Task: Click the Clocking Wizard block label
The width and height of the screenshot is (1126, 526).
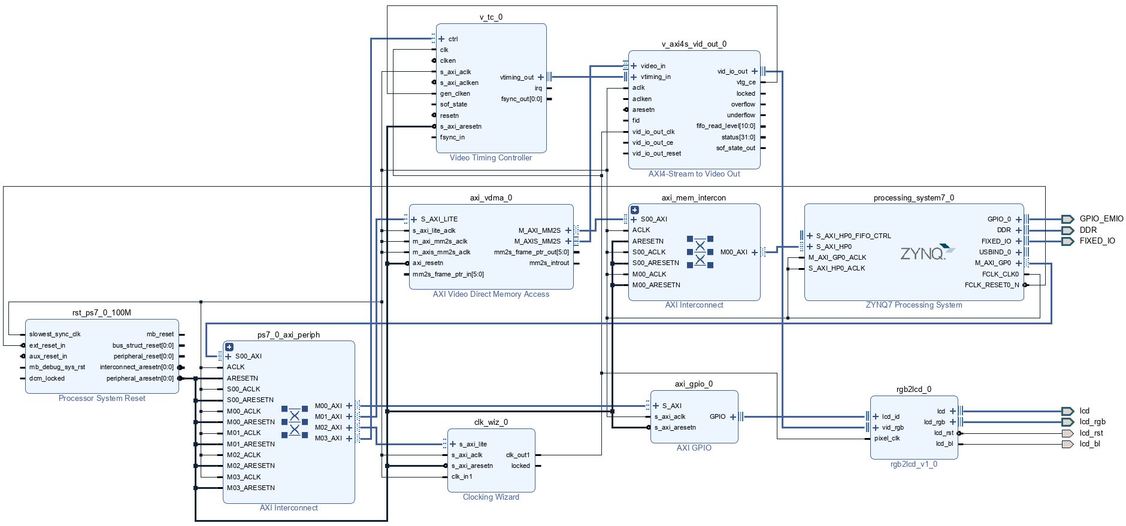Action: pyautogui.click(x=491, y=497)
